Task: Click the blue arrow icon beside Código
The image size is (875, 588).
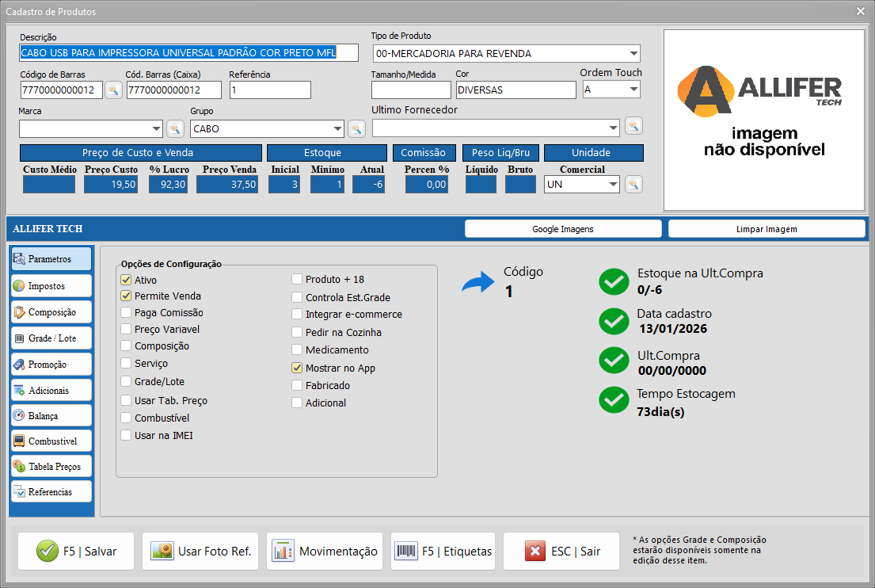Action: 478,283
